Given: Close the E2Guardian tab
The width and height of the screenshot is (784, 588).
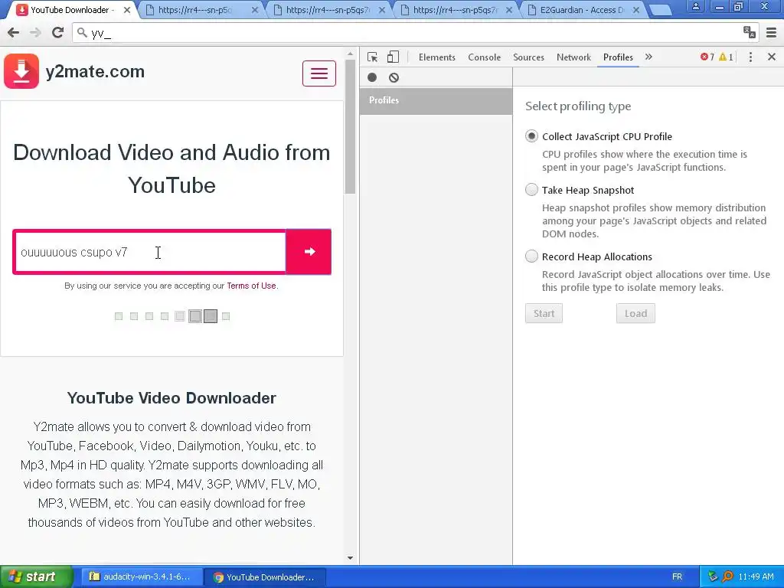Looking at the screenshot, I should pyautogui.click(x=636, y=10).
